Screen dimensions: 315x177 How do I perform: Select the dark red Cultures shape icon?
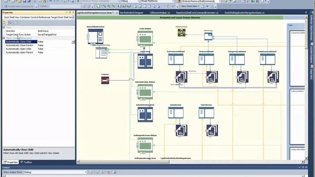105,80
